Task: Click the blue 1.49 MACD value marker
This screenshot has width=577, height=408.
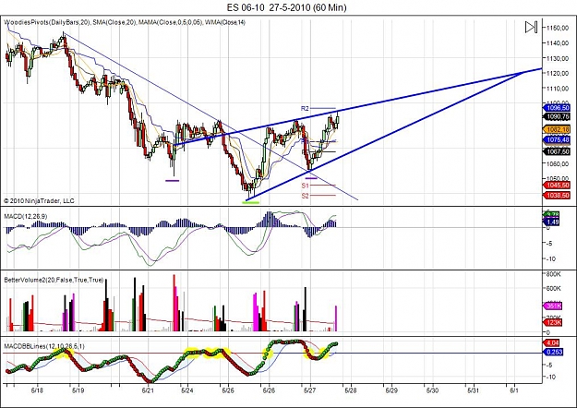Action: click(x=552, y=222)
